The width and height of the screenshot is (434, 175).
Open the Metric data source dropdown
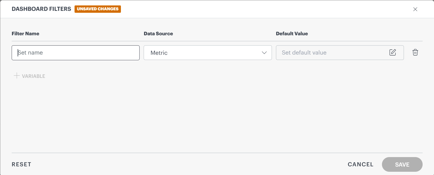click(207, 53)
